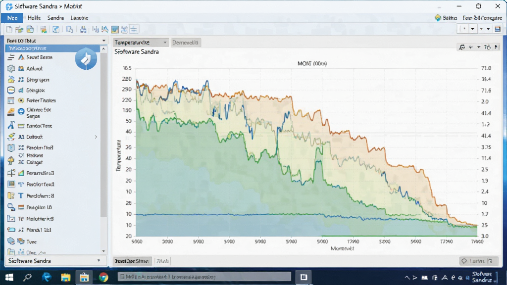The height and width of the screenshot is (285, 507).
Task: Click the '76' chart toolbar value
Action: [x=487, y=47]
